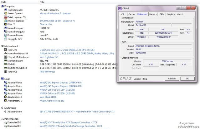Image resolution: width=200 pixels, height=129 pixels.
Task: Select the Mainboard tab
Action: click(142, 14)
